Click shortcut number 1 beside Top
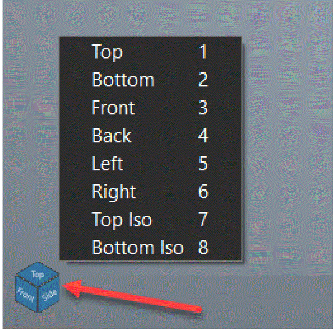Viewport: 335px width, 330px height. pyautogui.click(x=203, y=51)
